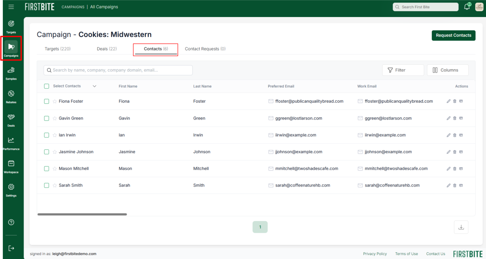Send email to Mason Mitchell via actions icon

[461, 169]
